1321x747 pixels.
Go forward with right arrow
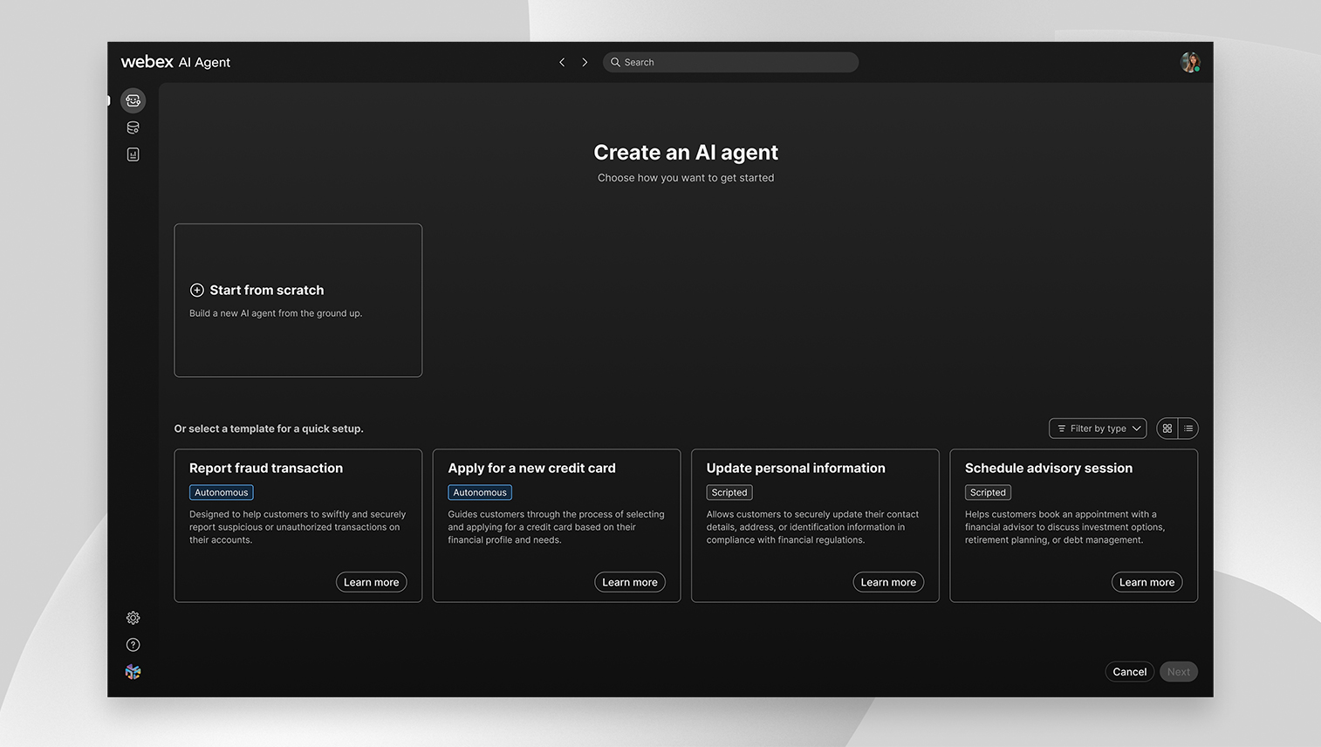point(585,62)
